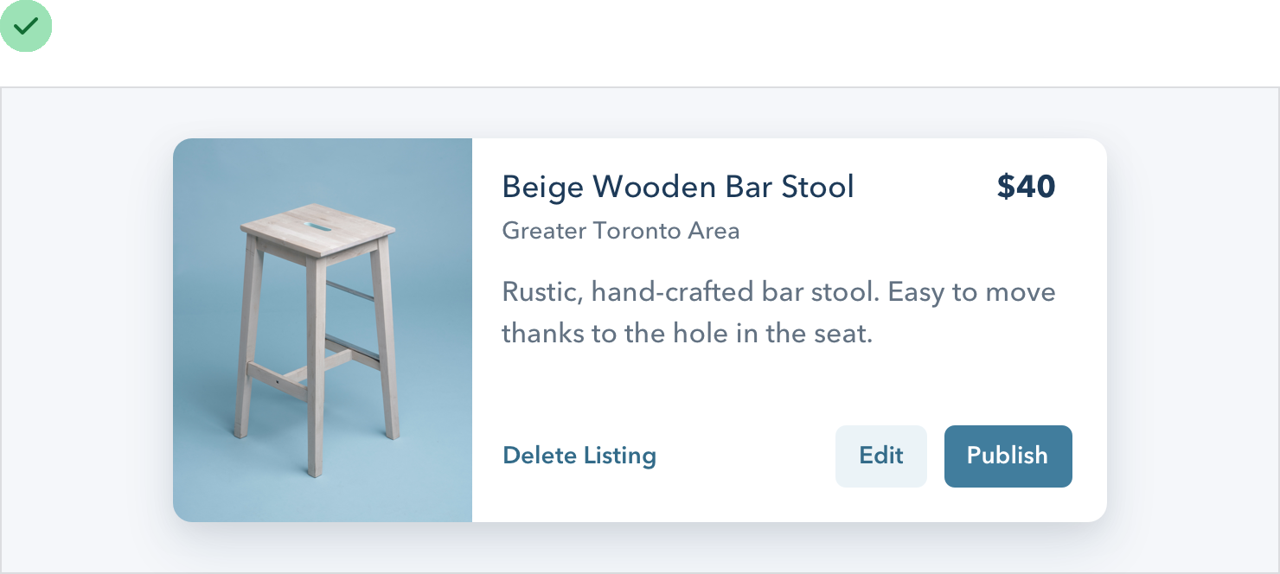The width and height of the screenshot is (1280, 574).
Task: Click the stool's wooden seat in the photo
Action: coord(318,231)
